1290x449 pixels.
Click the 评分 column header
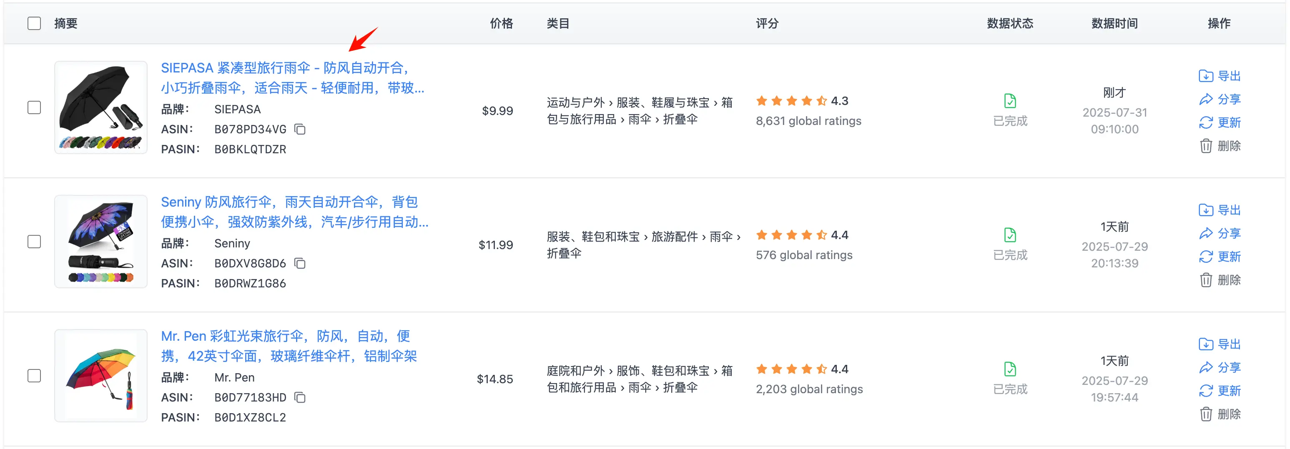click(767, 23)
